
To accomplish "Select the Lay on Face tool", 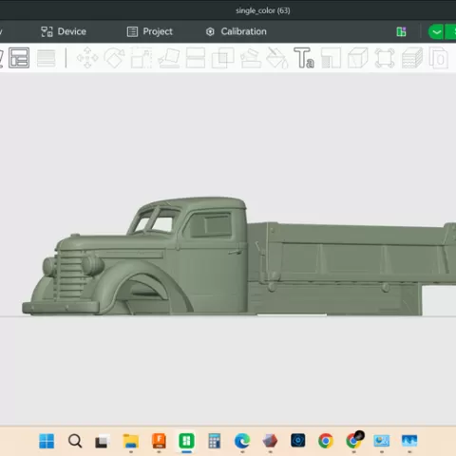I will (169, 58).
